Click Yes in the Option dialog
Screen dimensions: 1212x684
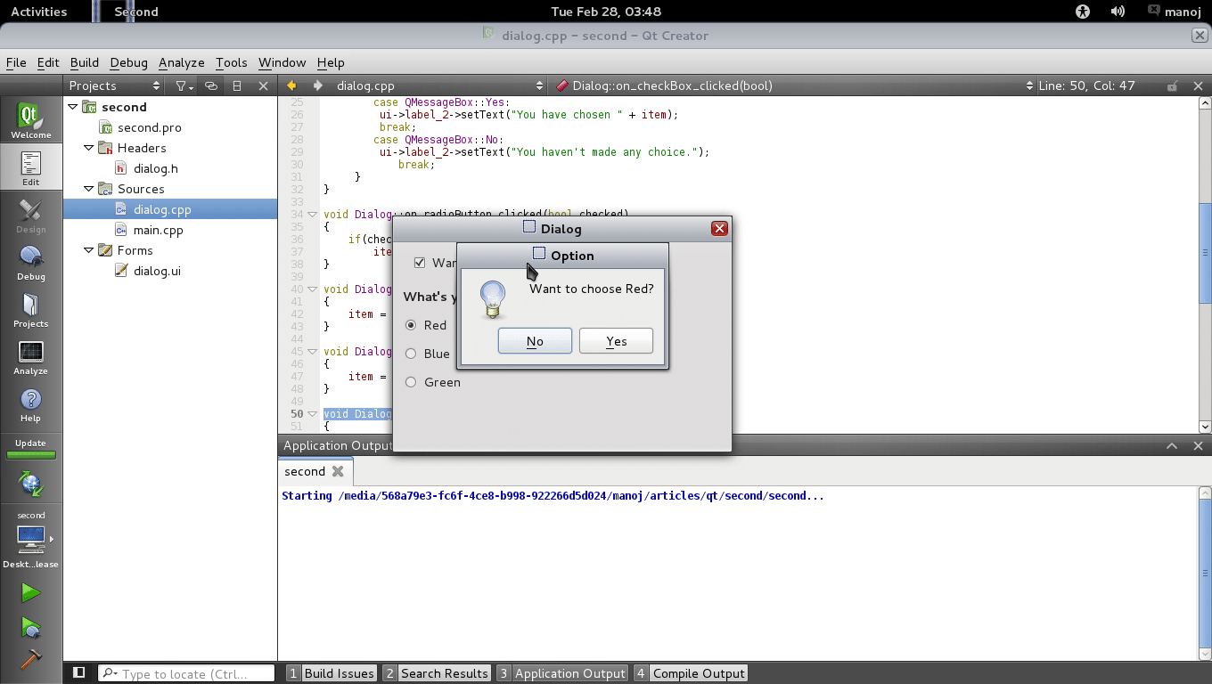(616, 341)
